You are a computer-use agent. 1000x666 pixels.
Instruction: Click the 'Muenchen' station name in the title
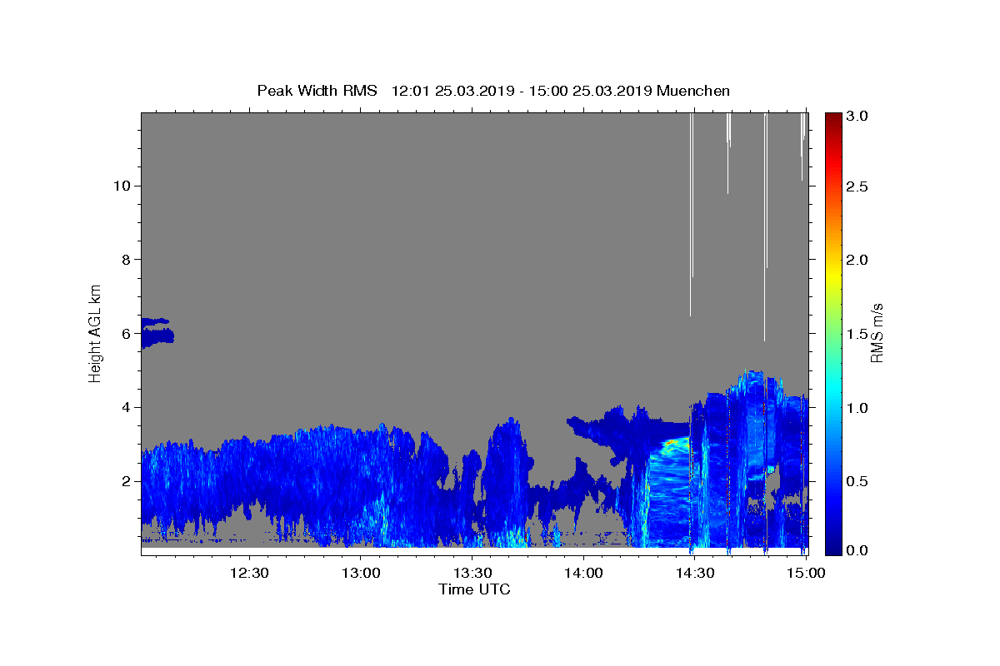tap(693, 91)
